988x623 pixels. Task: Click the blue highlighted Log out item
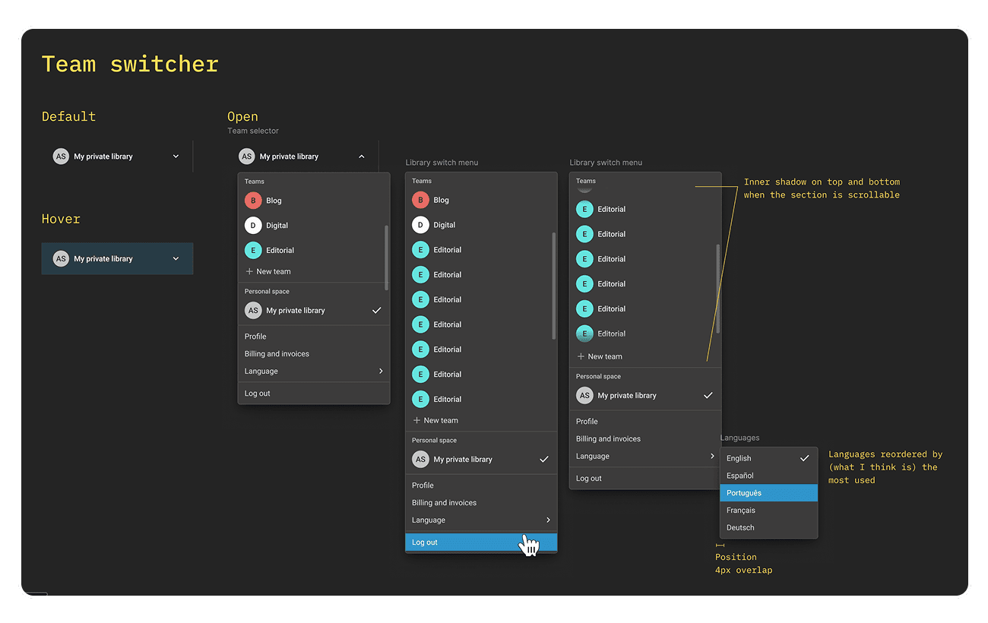click(481, 542)
